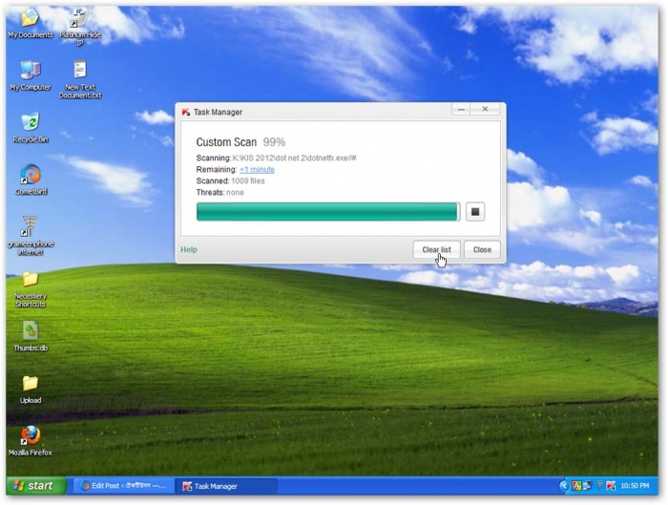Click the 'Scanned: 1009 files' text

231,181
